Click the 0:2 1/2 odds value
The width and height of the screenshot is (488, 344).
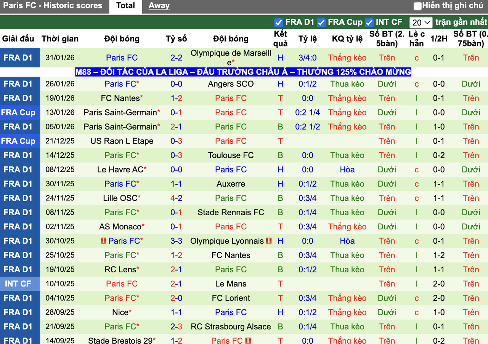[x=308, y=126]
